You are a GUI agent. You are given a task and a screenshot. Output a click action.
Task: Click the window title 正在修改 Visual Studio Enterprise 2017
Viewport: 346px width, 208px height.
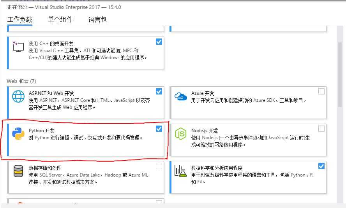pos(64,7)
